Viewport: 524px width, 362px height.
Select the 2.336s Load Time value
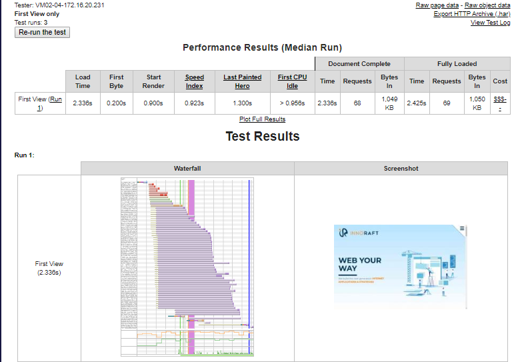click(x=83, y=103)
